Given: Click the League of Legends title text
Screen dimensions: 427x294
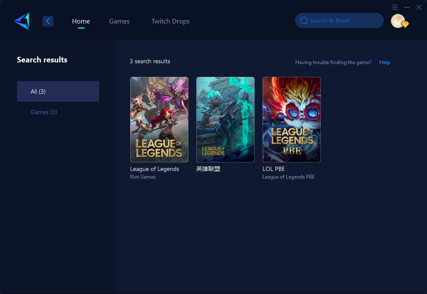Looking at the screenshot, I should [155, 169].
